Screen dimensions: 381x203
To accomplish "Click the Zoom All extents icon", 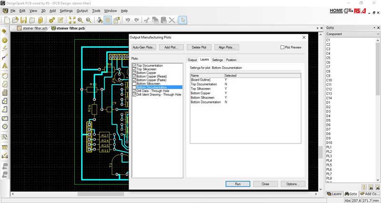I will [x=72, y=20].
